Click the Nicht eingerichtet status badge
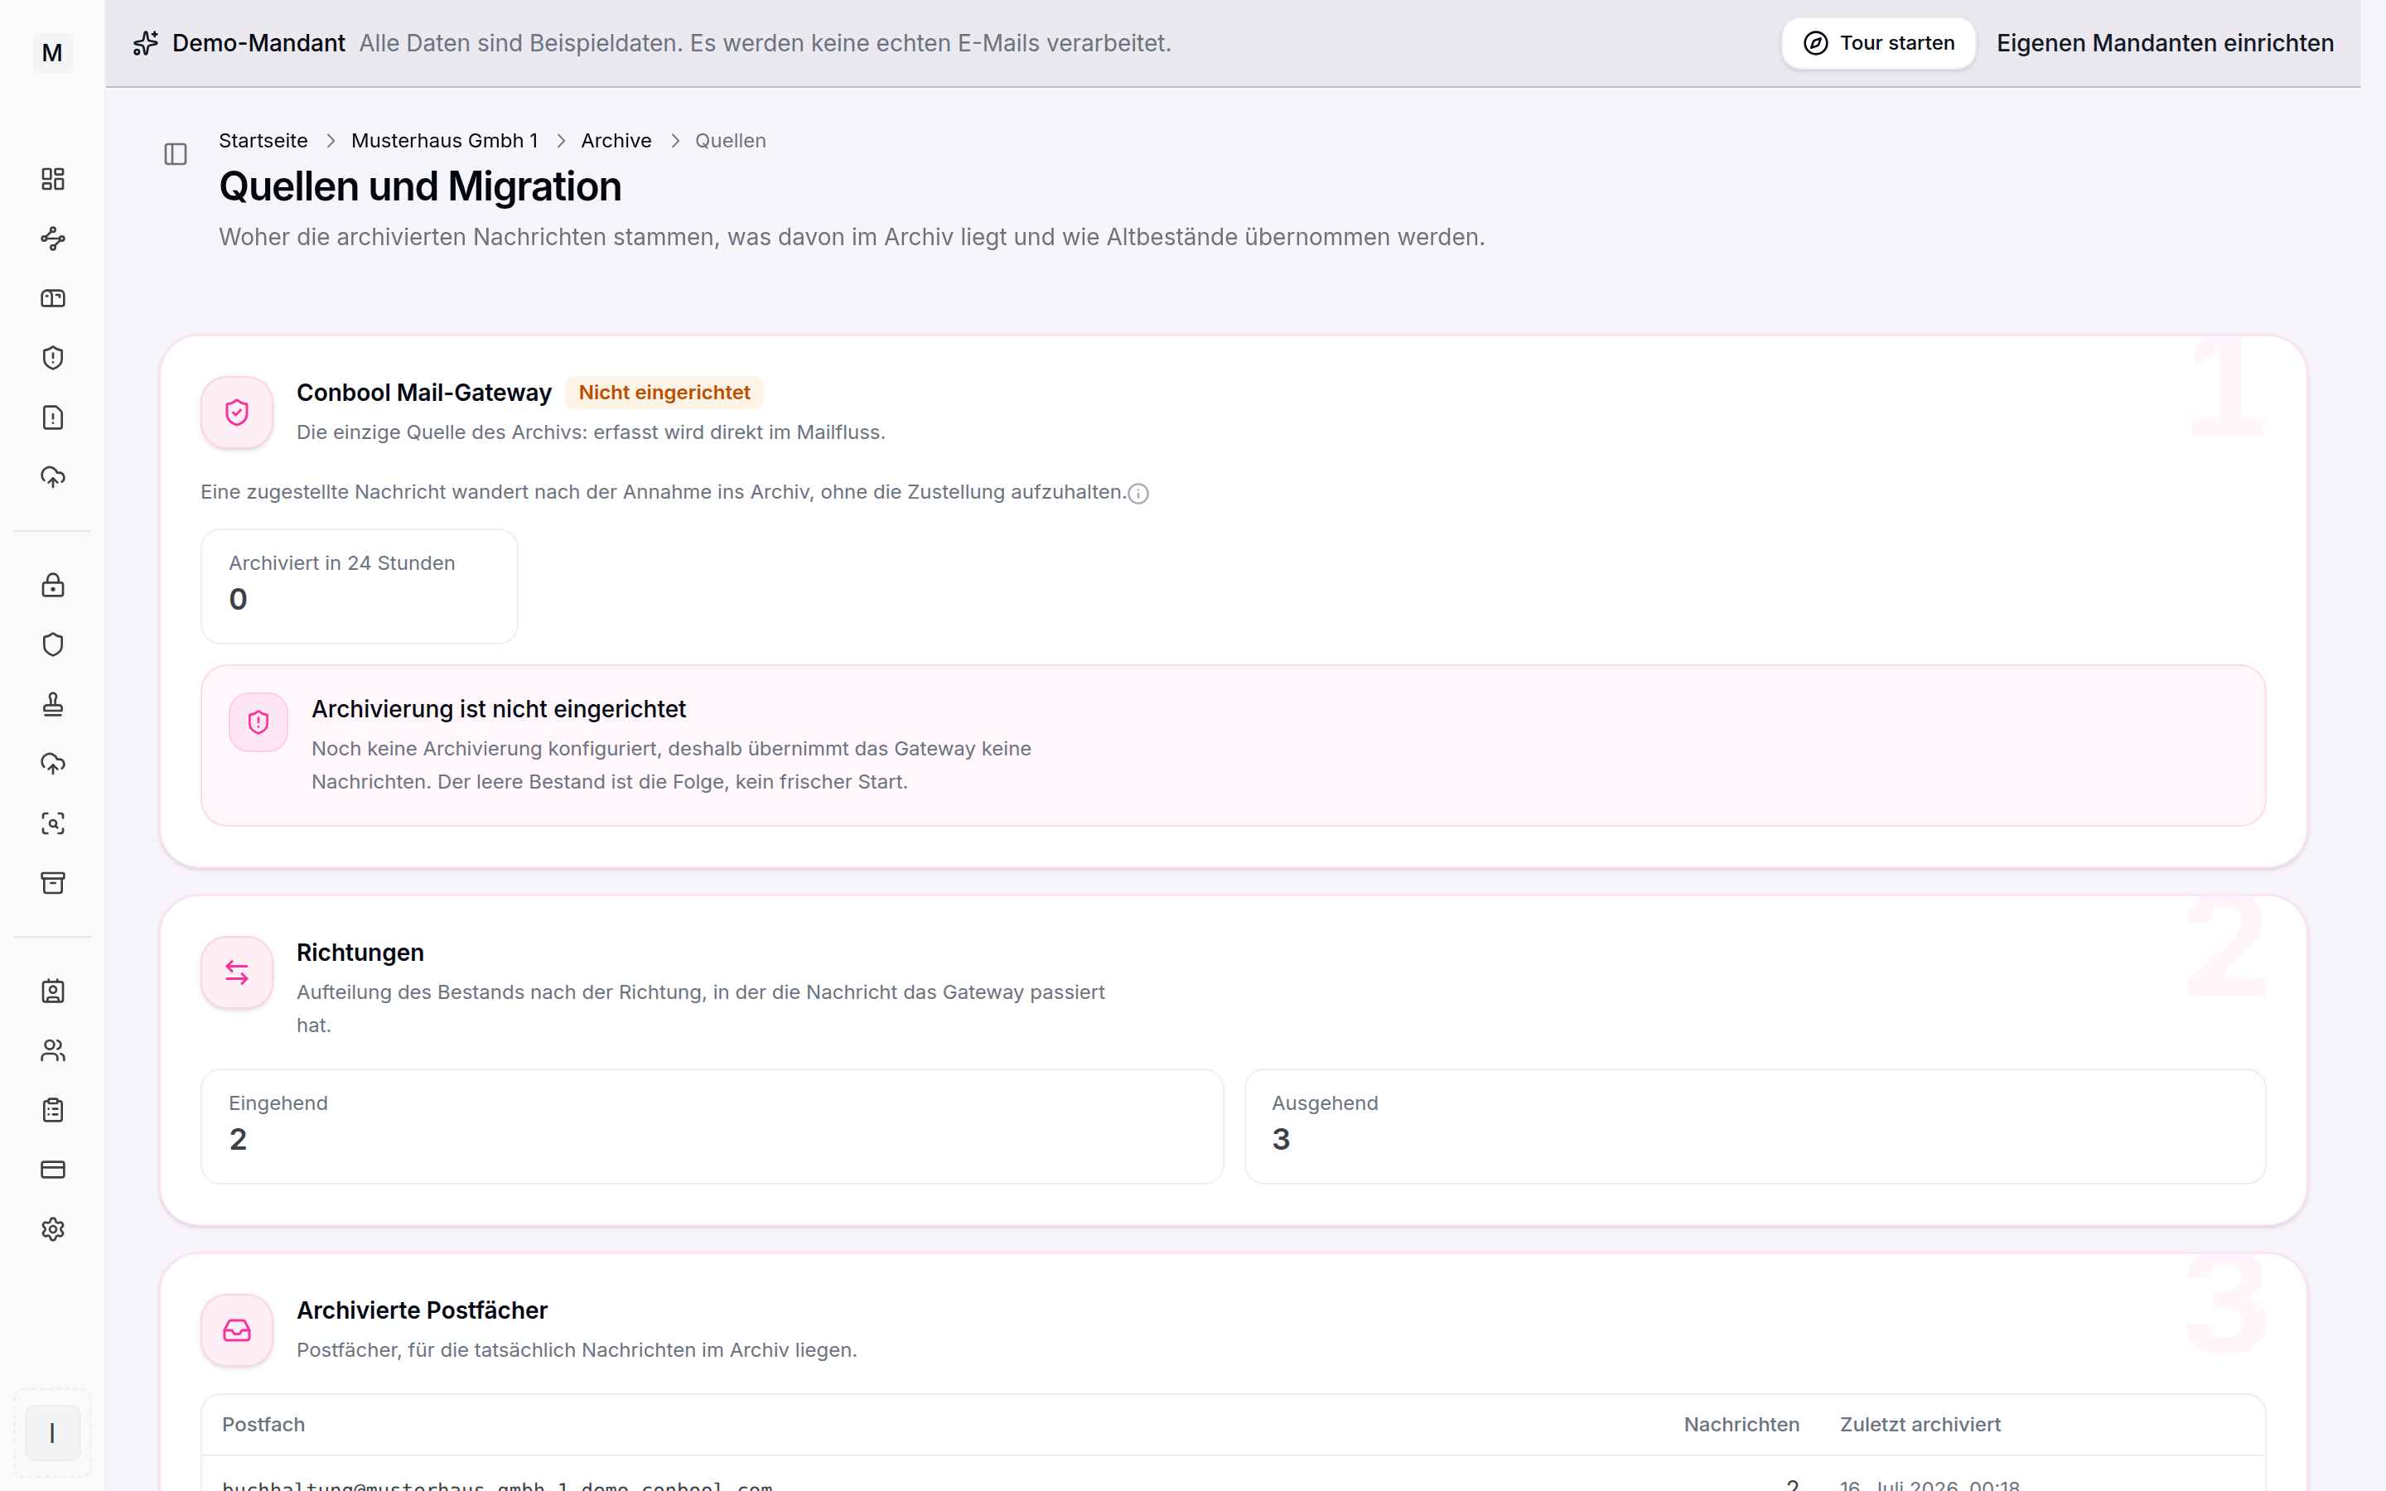Screen dimensions: 2386x1491 pyautogui.click(x=664, y=393)
